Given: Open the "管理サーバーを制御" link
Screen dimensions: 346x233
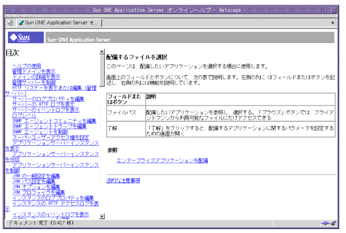Looking at the screenshot, I should (34, 83).
